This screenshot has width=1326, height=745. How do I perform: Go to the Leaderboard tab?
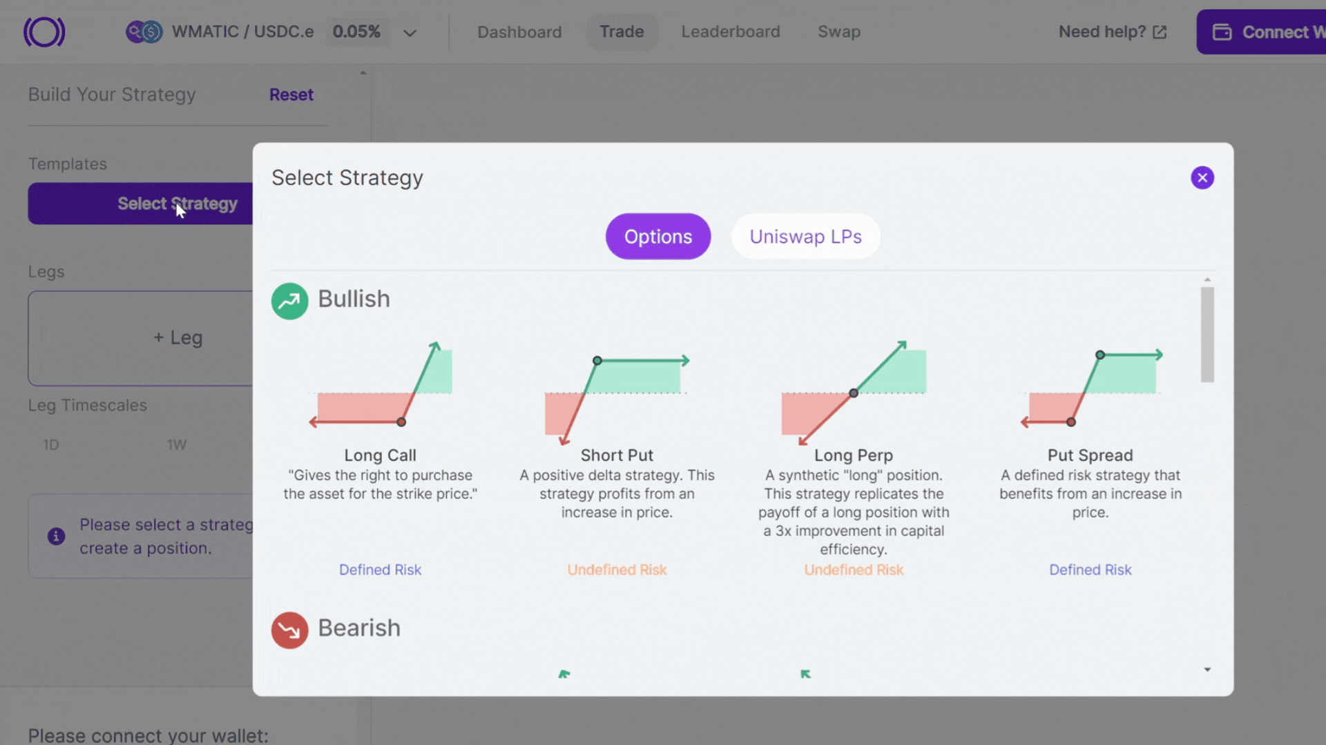click(730, 32)
